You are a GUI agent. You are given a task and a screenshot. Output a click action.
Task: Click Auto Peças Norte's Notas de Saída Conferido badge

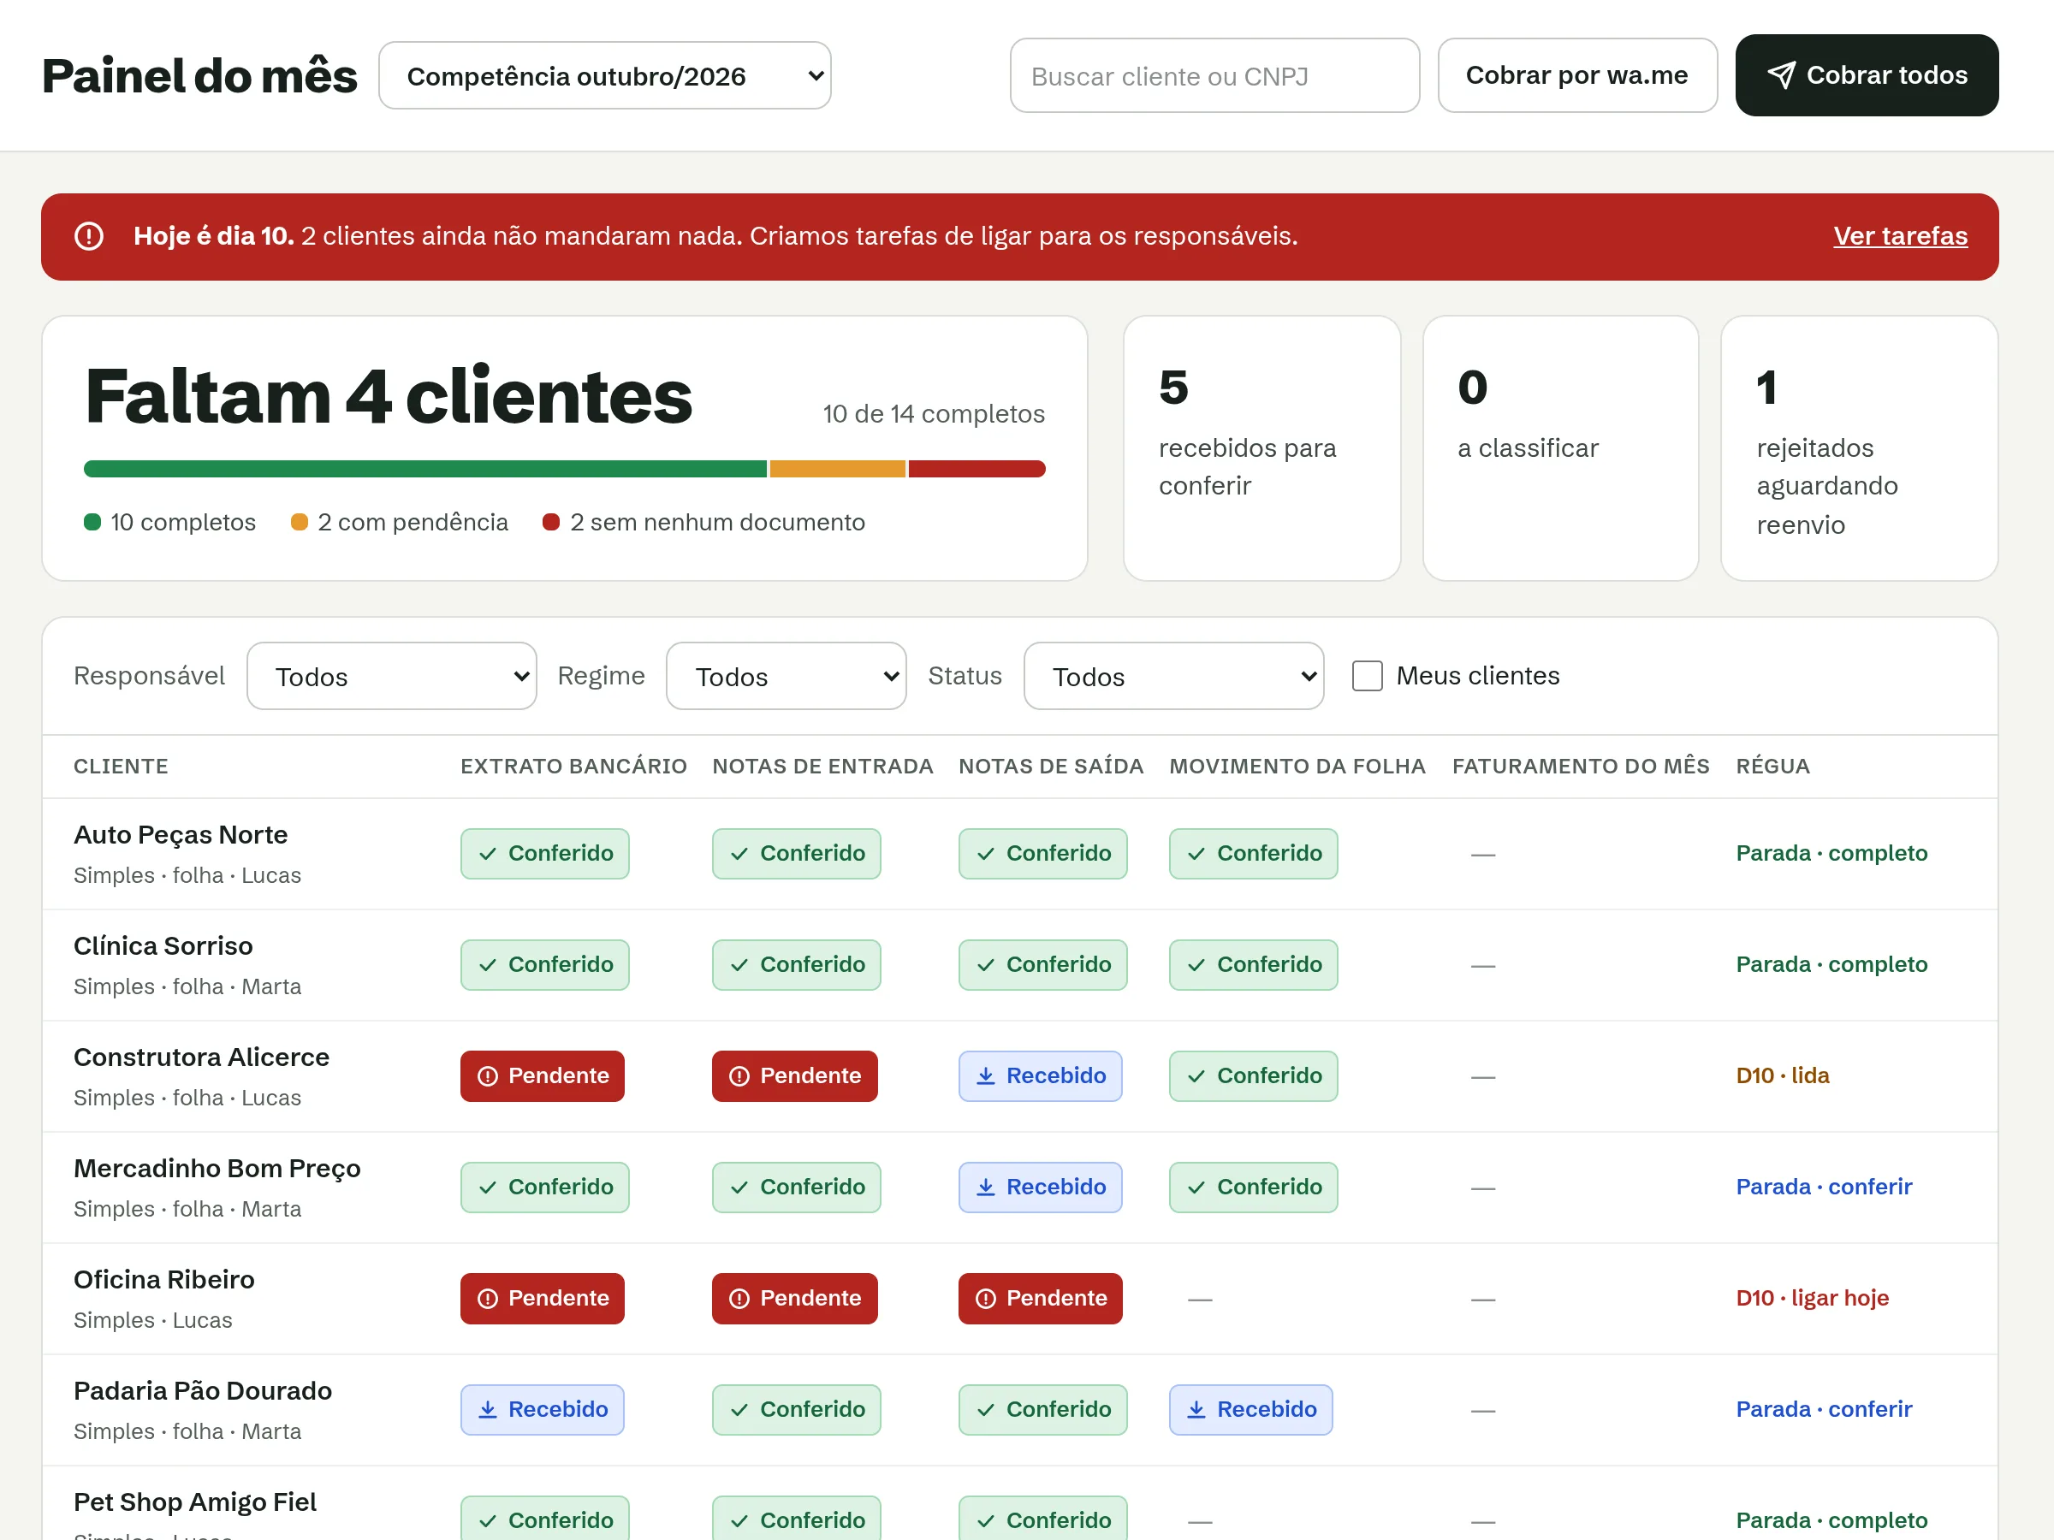(1042, 853)
